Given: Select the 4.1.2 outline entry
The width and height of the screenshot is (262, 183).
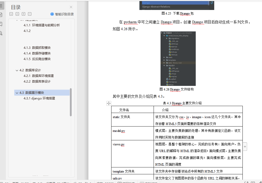Looking at the screenshot, I should pos(27,31).
